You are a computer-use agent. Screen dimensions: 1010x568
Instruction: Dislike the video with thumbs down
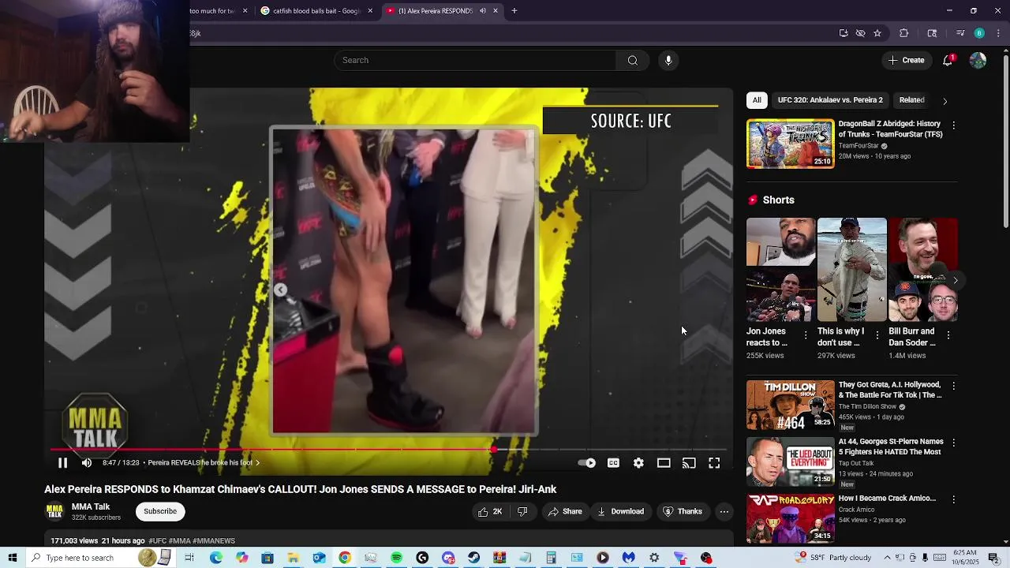522,511
